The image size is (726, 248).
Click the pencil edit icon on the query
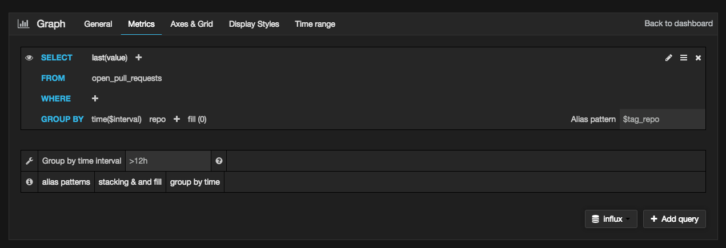(x=669, y=58)
